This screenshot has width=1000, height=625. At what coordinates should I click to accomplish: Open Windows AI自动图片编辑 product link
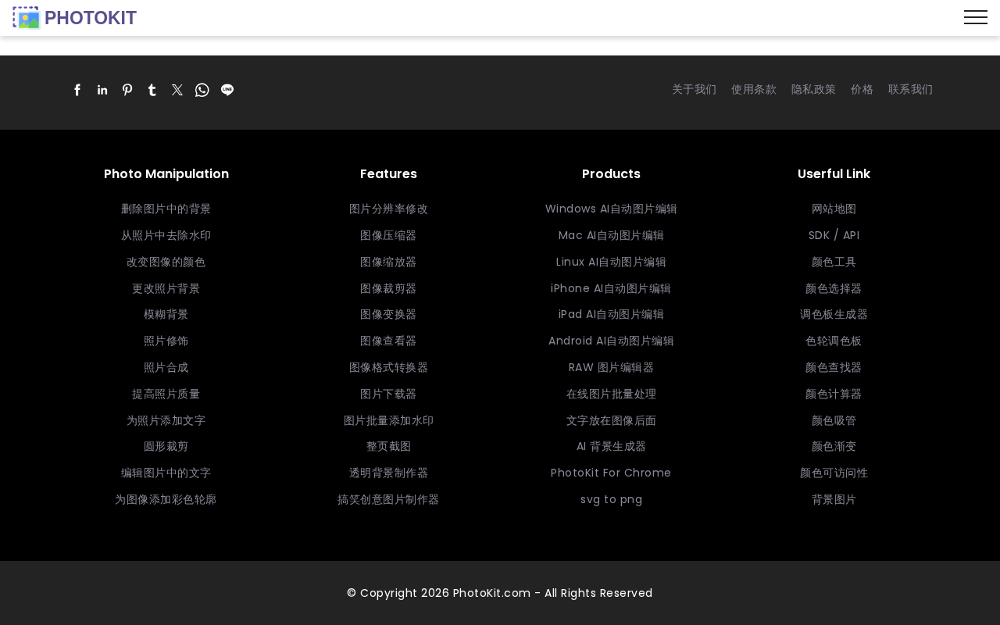click(x=611, y=209)
